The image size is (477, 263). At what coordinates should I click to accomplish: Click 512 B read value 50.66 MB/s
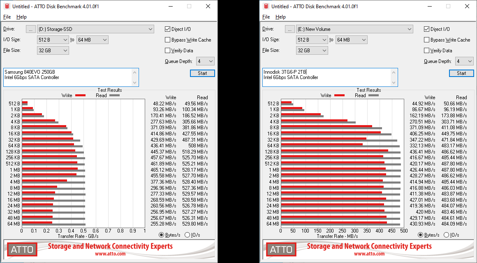[455, 103]
